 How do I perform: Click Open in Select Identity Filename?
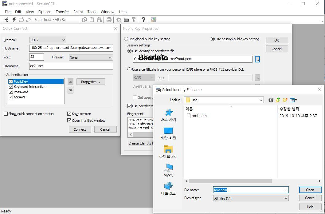point(310,190)
